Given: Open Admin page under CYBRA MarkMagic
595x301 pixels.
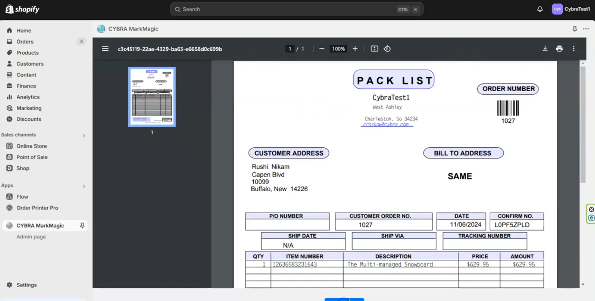Looking at the screenshot, I should 31,237.
